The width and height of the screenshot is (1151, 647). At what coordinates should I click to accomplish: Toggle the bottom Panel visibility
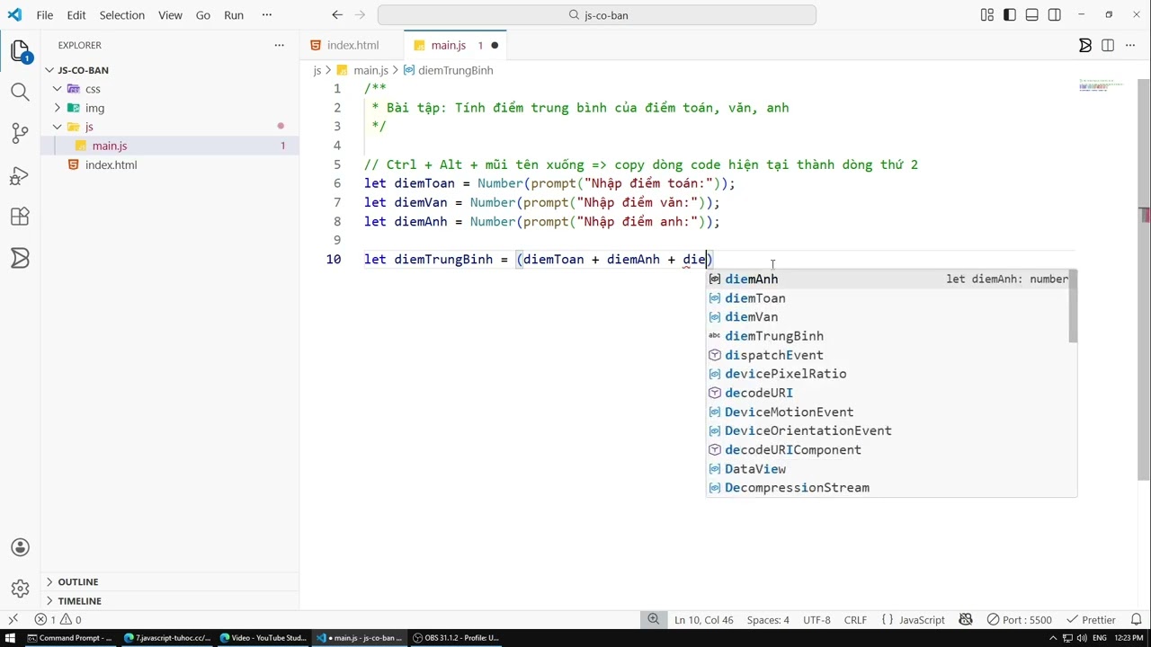1032,14
